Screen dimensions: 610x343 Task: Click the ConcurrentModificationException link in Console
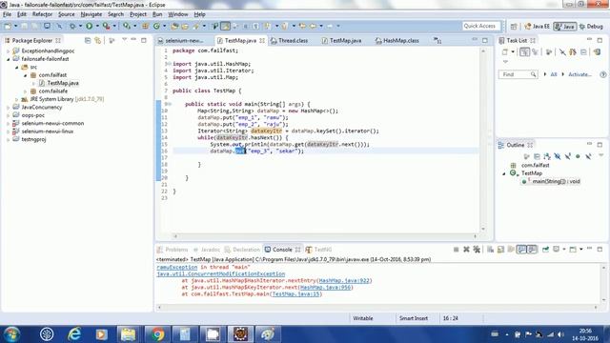click(x=220, y=274)
